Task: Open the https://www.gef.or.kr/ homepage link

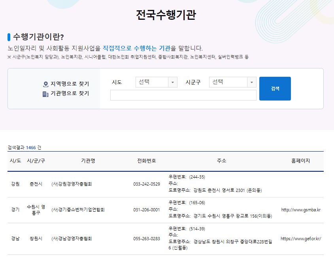Action: pyautogui.click(x=301, y=239)
